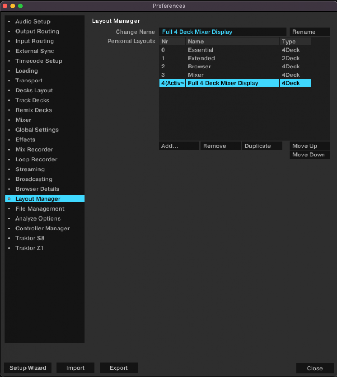The width and height of the screenshot is (337, 377).
Task: Duplicate the selected layout
Action: tap(262, 146)
